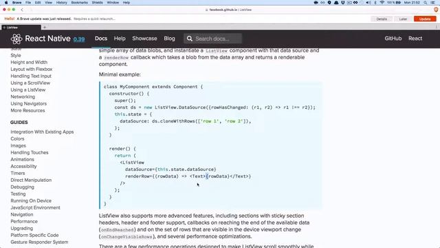Open the Navigation guide
Image resolution: width=440 pixels, height=248 pixels.
22,214
